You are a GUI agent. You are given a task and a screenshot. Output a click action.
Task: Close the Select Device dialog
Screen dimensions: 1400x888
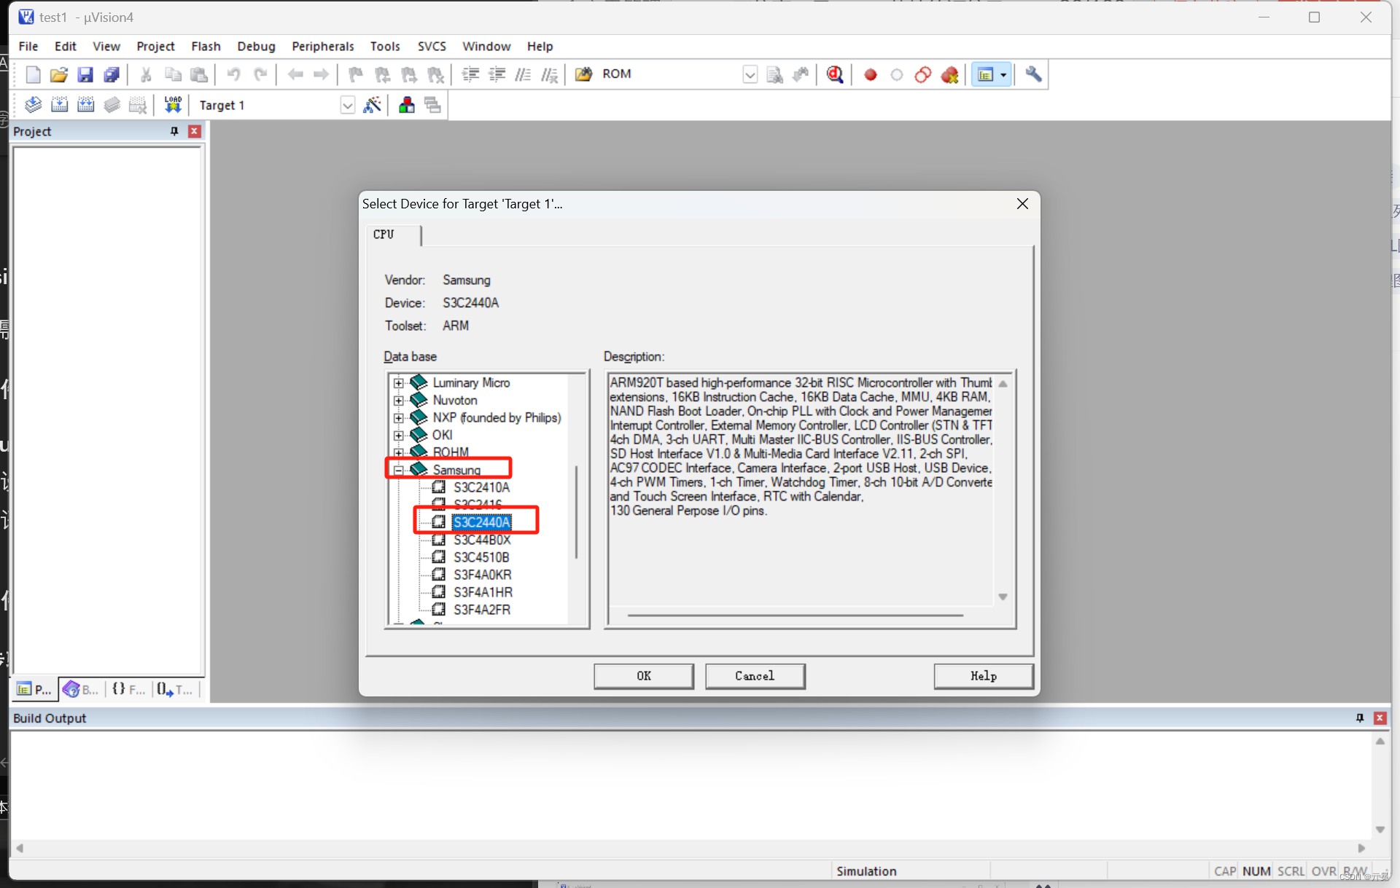(1022, 204)
